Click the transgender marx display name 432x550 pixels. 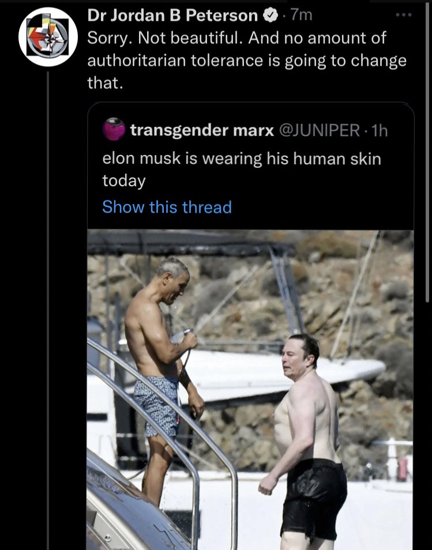coord(202,130)
